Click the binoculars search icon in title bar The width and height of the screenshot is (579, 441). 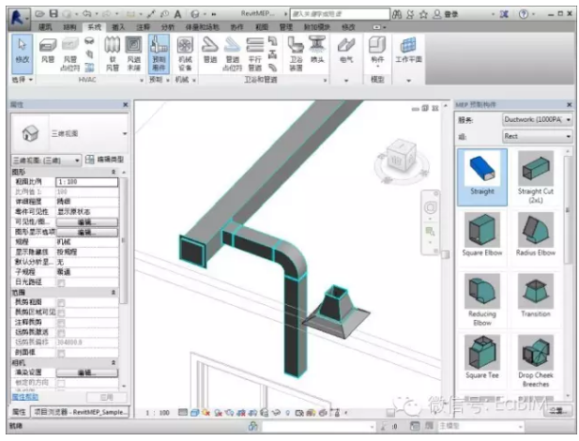point(397,14)
